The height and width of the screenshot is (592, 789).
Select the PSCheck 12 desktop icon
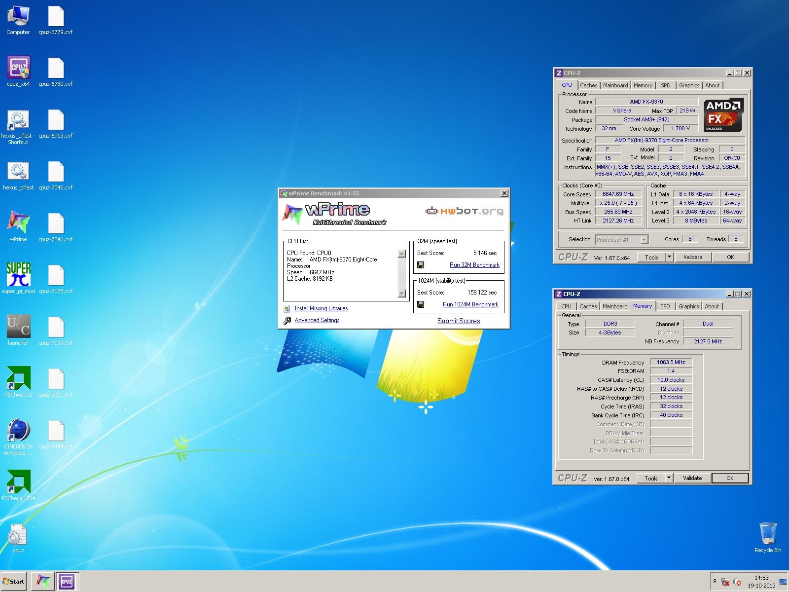click(x=18, y=383)
